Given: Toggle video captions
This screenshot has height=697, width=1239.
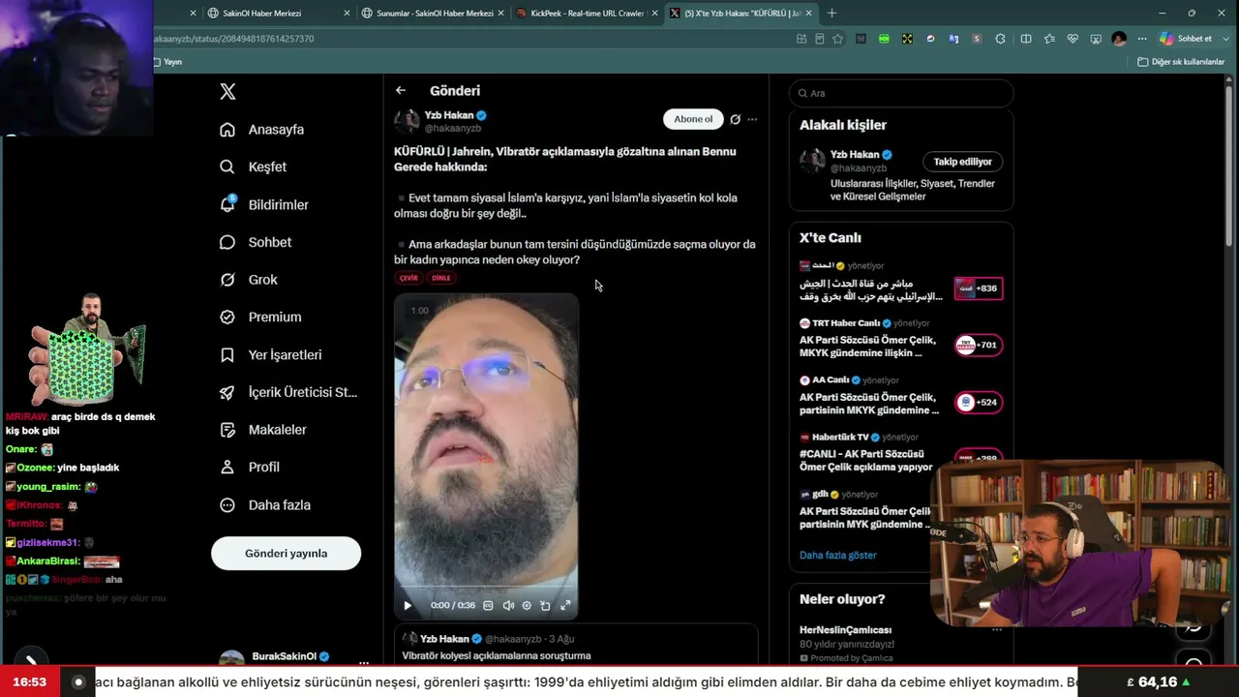Looking at the screenshot, I should [488, 605].
